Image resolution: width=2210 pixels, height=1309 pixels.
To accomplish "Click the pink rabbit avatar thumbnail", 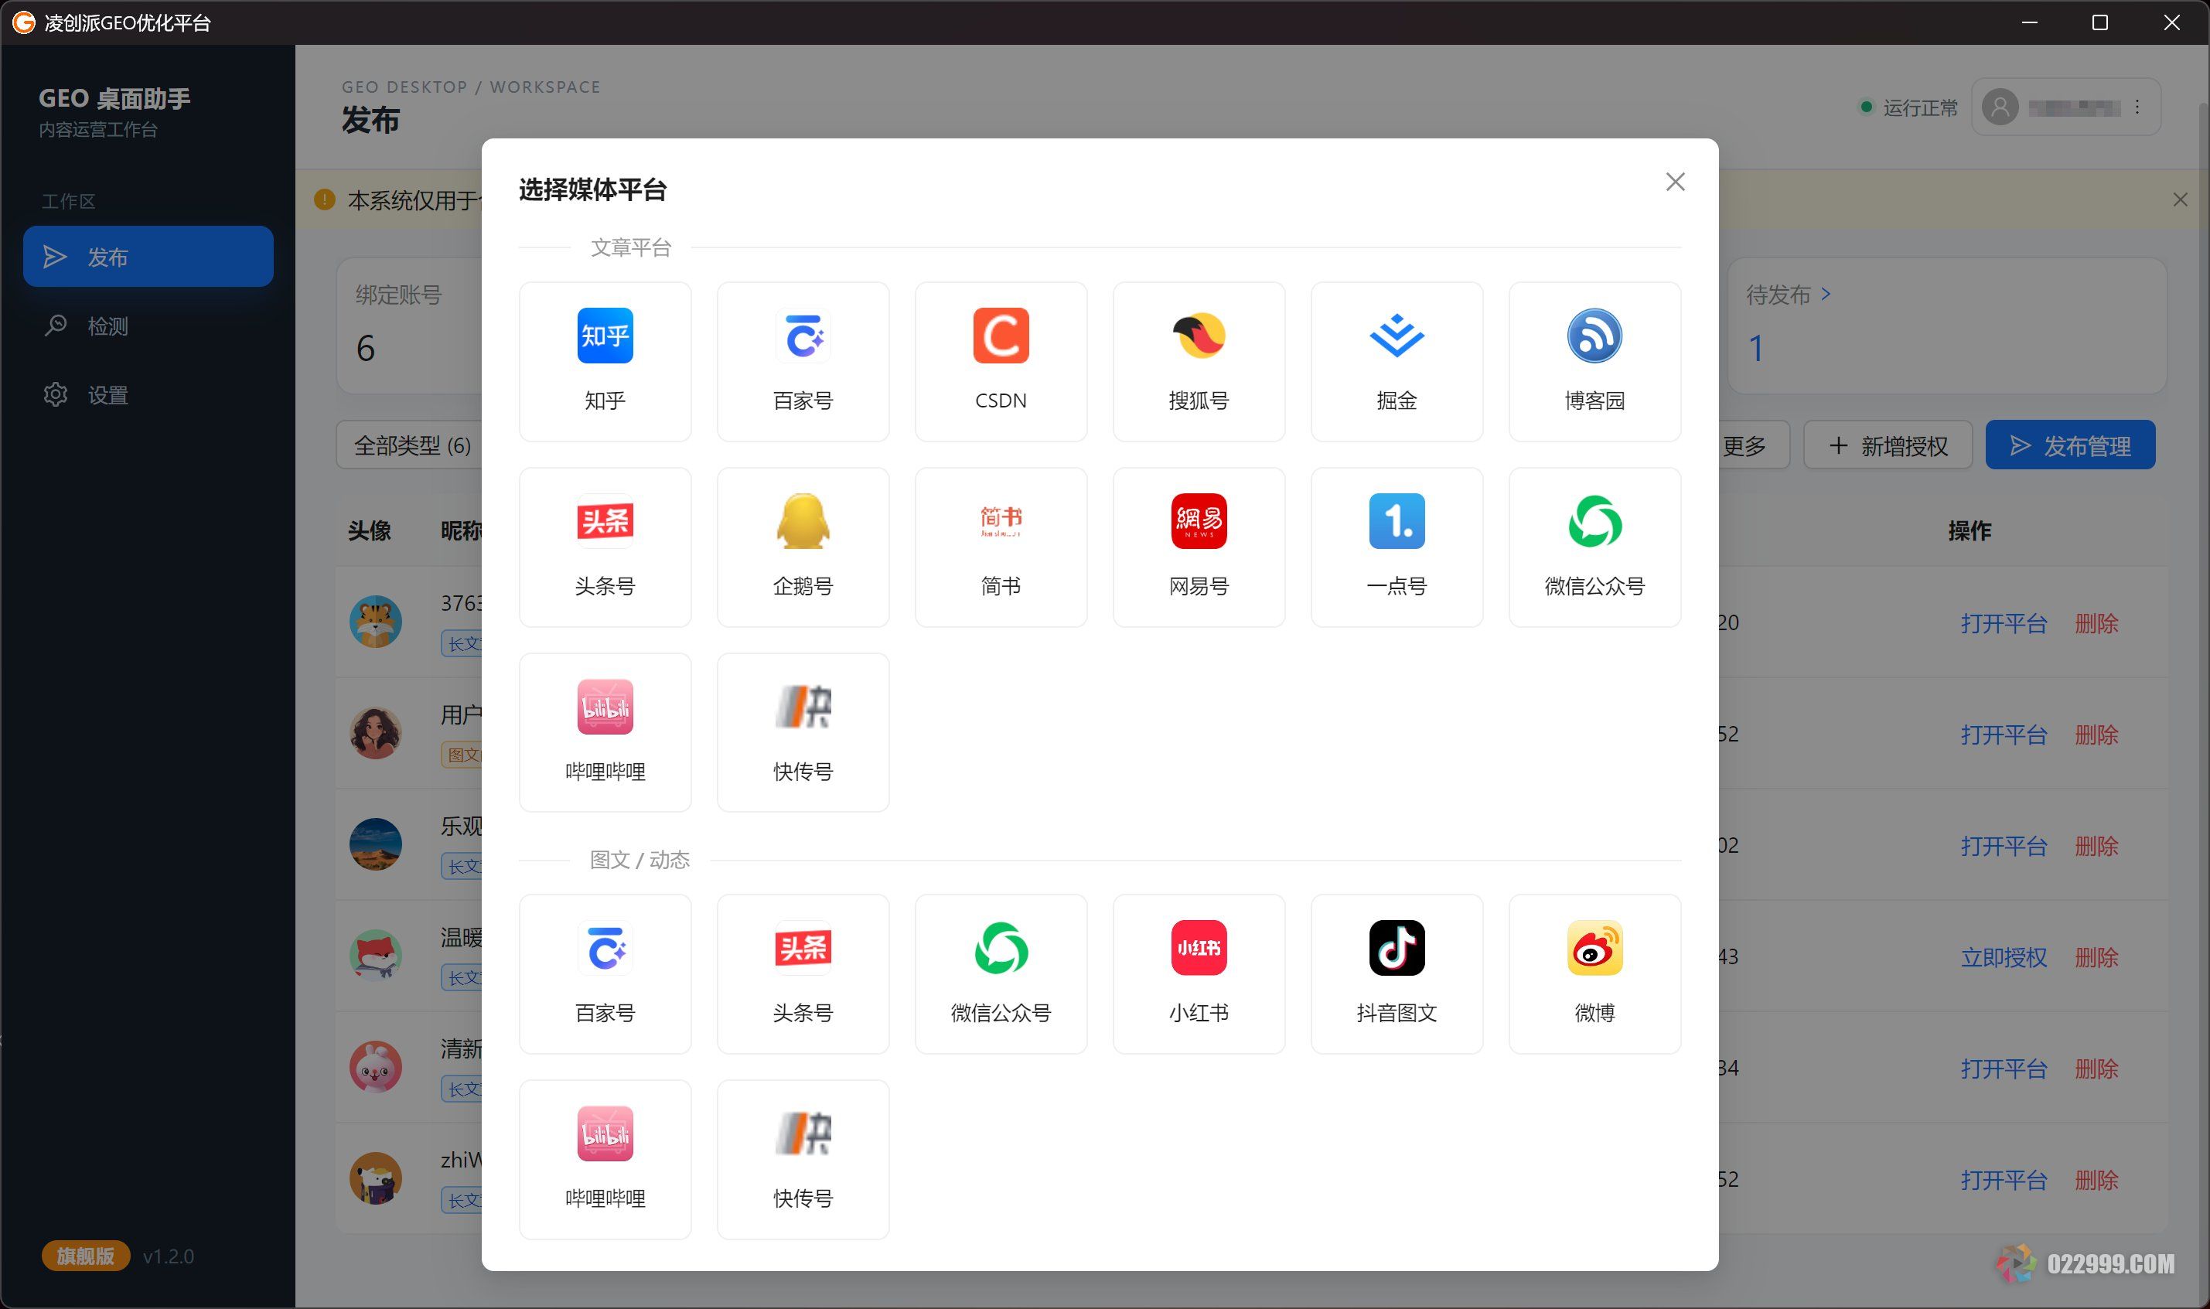I will [x=376, y=1067].
